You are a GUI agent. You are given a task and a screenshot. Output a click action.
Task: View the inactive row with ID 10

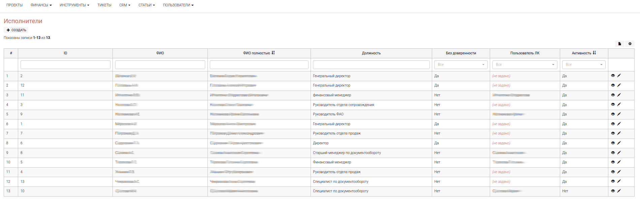pyautogui.click(x=613, y=191)
